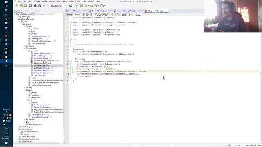Screen dimensions: 262x147
Task: Select User2Entity.java in project tree
Action: [40, 75]
